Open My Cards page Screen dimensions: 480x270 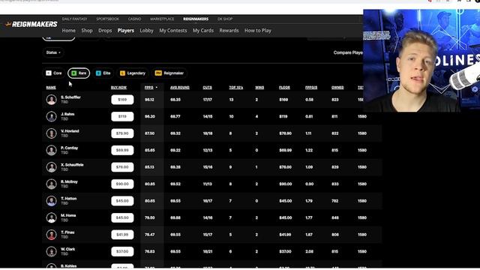coord(203,31)
